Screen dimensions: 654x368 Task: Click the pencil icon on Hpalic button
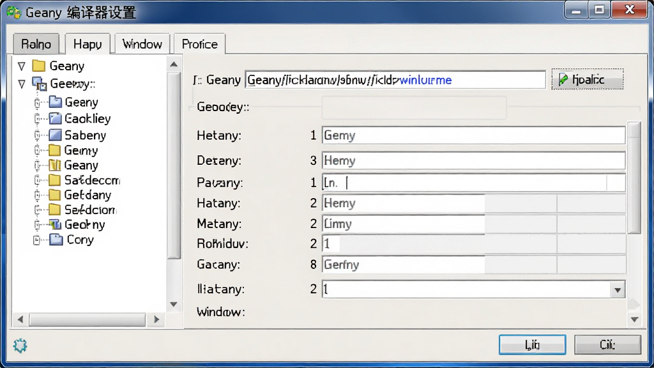coord(563,79)
